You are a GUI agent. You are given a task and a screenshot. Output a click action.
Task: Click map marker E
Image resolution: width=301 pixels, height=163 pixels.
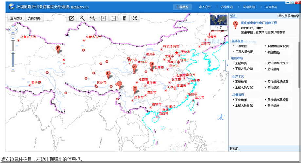(58, 49)
